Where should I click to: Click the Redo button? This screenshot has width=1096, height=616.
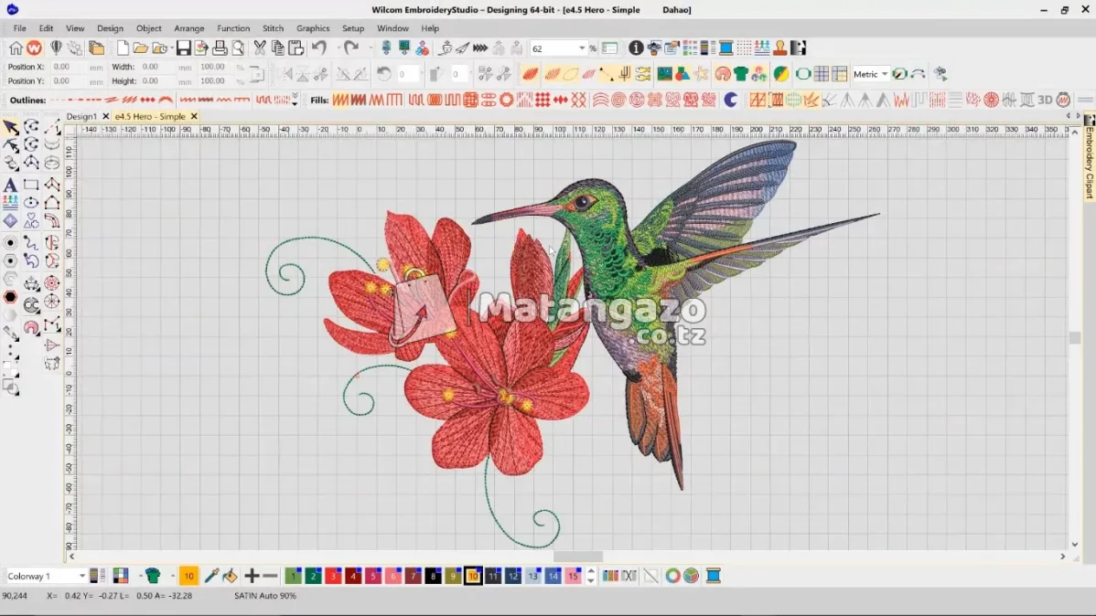pyautogui.click(x=349, y=48)
